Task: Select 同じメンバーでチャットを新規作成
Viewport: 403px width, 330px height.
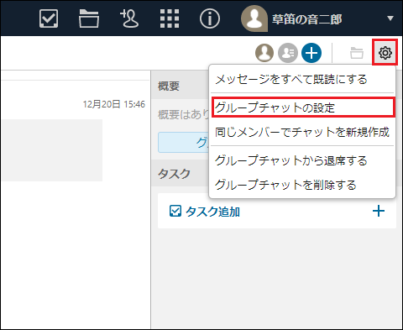Action: click(302, 132)
